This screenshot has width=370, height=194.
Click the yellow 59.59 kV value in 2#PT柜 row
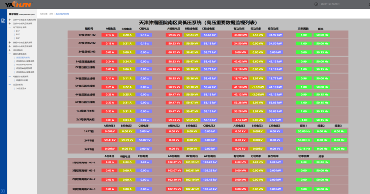pos(127,140)
